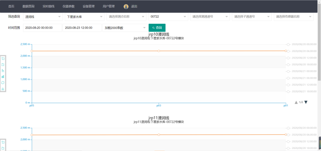Open the 请选择测通道号 dropdown

pos(210,17)
